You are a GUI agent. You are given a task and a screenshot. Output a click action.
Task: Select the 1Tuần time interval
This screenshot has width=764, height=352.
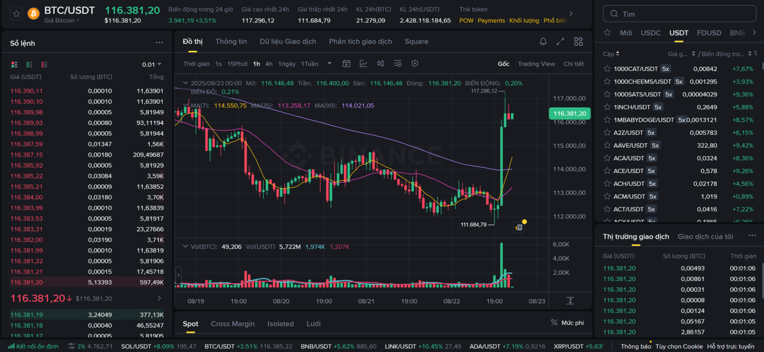pos(310,64)
